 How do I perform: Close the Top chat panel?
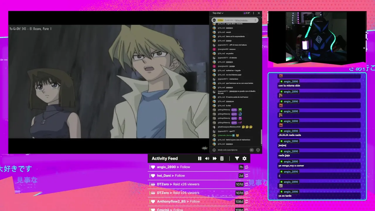tap(259, 13)
